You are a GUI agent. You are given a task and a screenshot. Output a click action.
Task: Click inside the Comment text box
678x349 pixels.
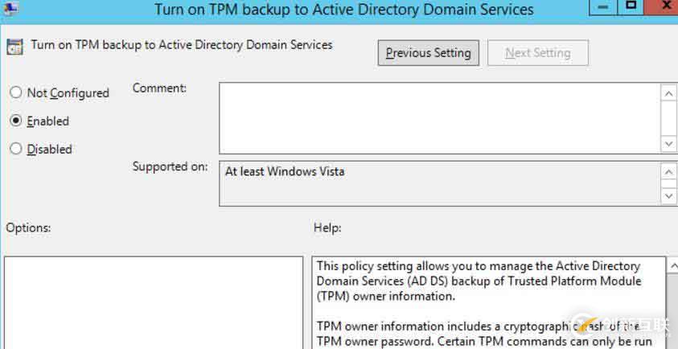point(438,117)
